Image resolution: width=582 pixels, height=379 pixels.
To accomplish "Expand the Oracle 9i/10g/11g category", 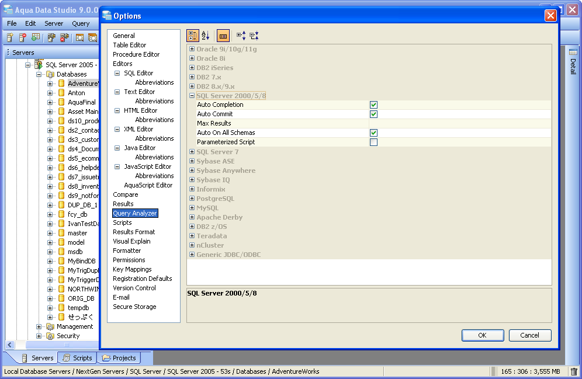I will point(192,49).
